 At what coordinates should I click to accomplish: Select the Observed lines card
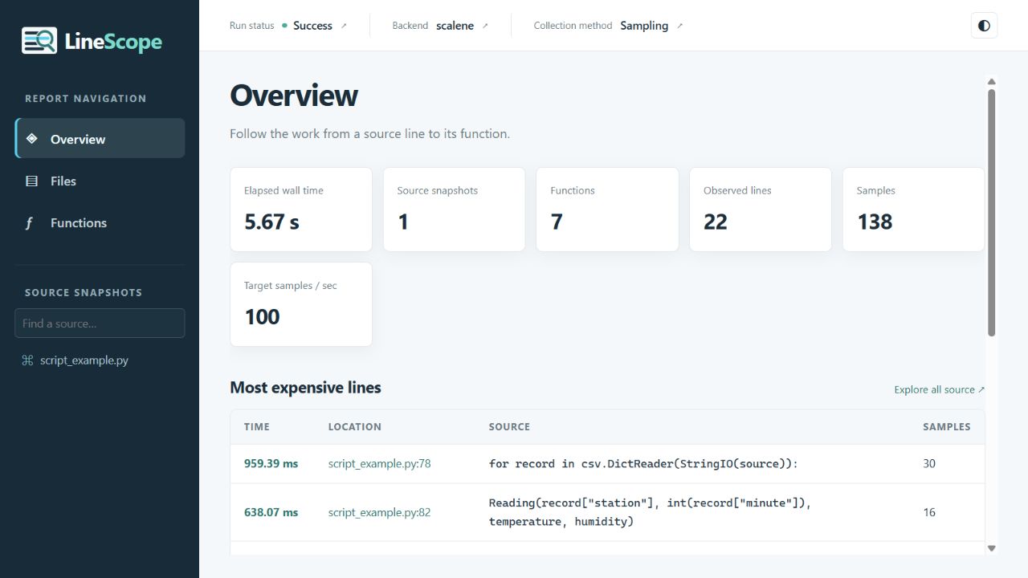tap(761, 210)
